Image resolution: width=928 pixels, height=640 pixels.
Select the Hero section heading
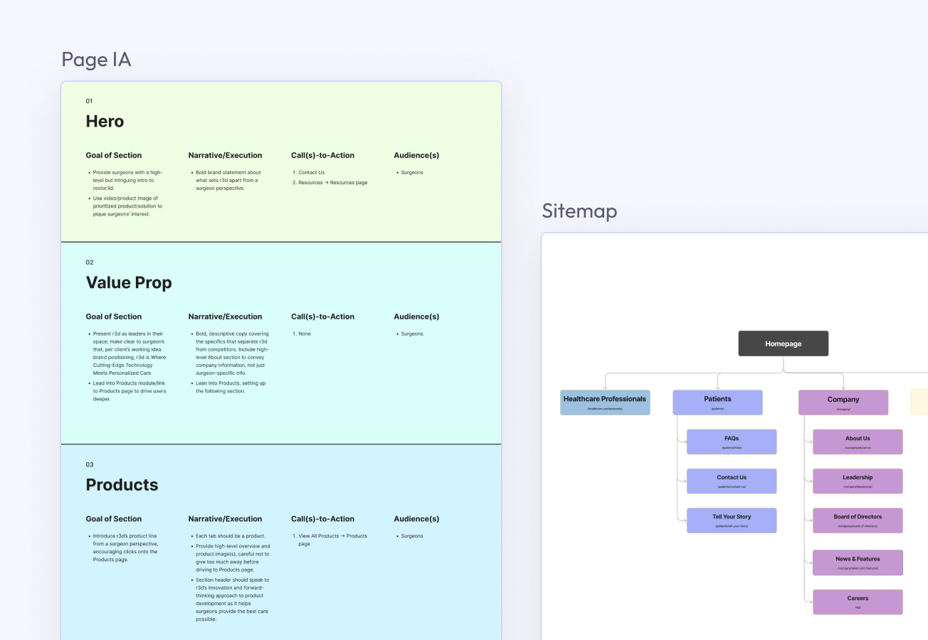point(105,122)
